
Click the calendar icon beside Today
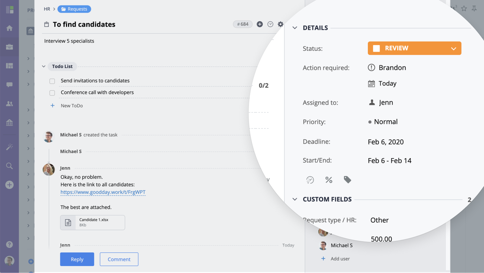pyautogui.click(x=371, y=84)
